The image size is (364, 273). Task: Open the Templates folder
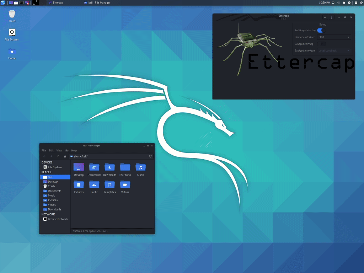click(x=109, y=184)
